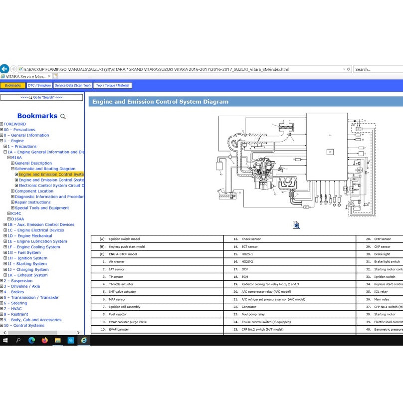Expand the FOREWORD tree node
This screenshot has width=403, height=403.
2,124
